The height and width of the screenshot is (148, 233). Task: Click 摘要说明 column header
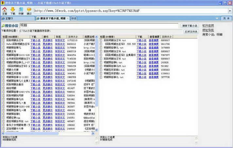(89, 37)
